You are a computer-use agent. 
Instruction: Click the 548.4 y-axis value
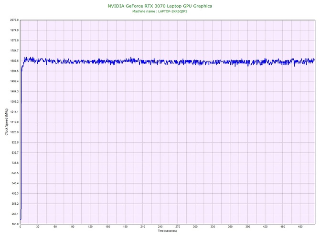(x=15, y=183)
